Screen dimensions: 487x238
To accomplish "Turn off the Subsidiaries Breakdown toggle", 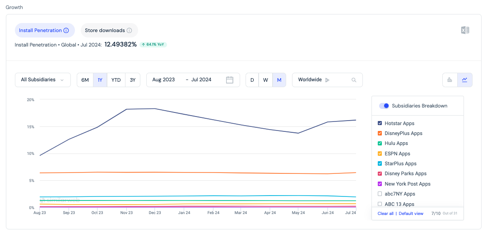I will (x=384, y=106).
